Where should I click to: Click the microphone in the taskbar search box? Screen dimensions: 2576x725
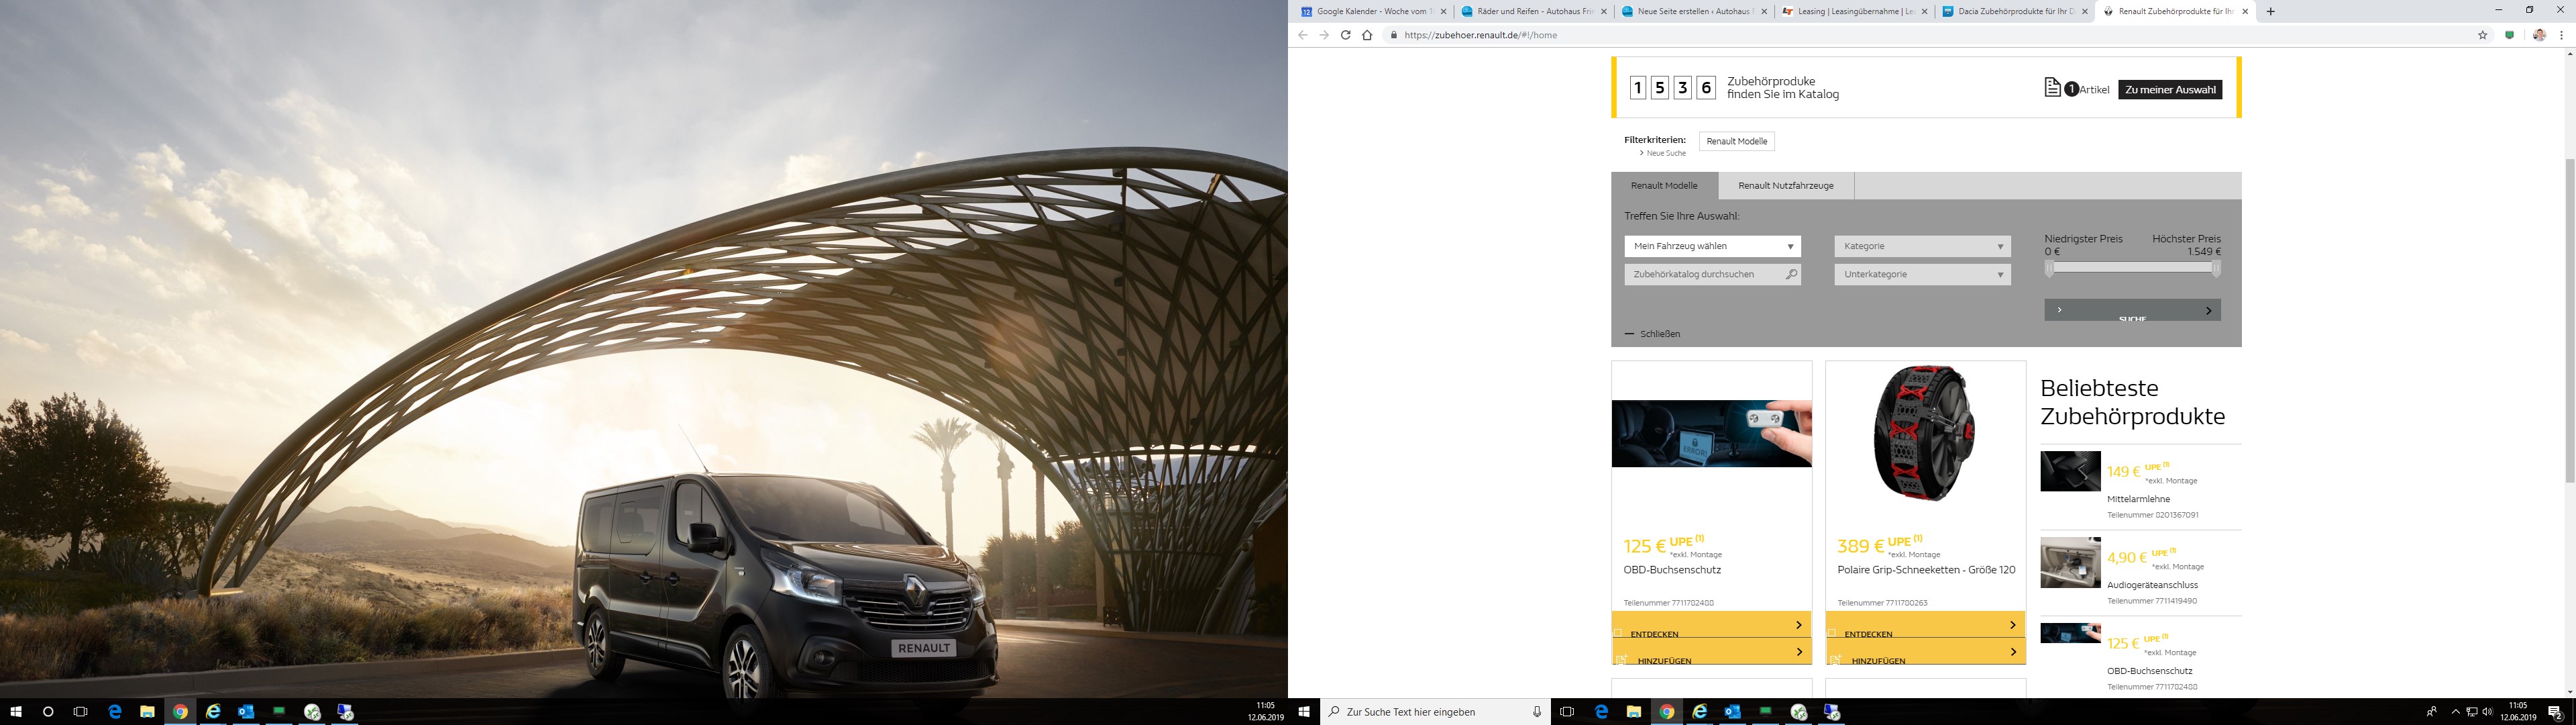click(x=1537, y=712)
